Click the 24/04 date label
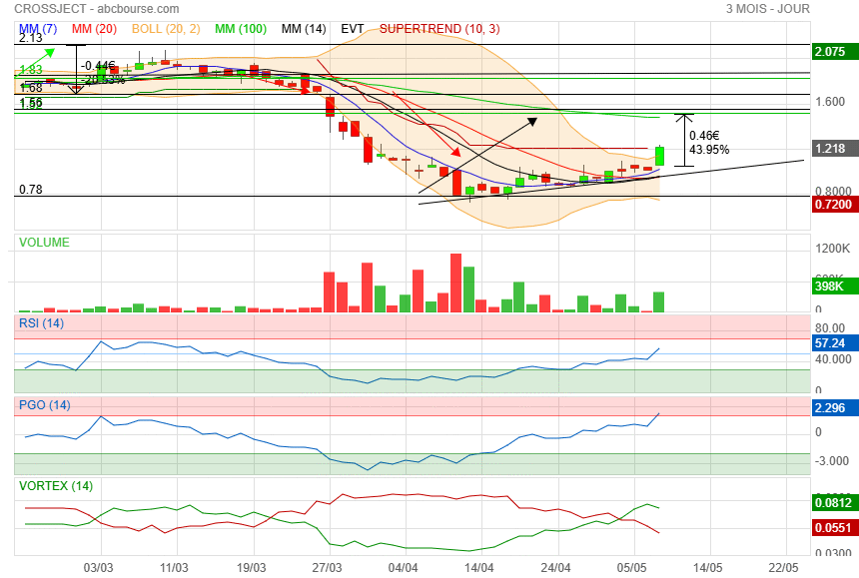The image size is (859, 578). tap(555, 568)
